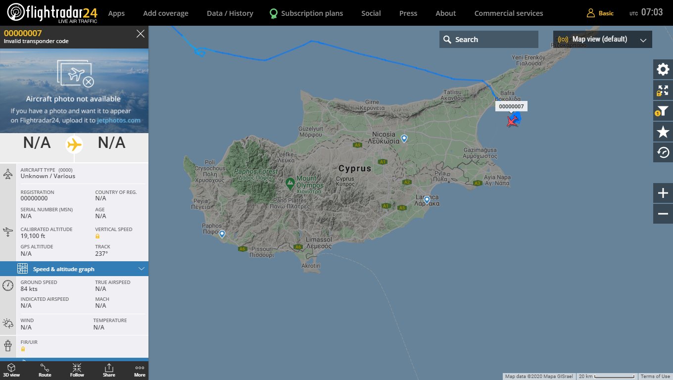Share this flight
The height and width of the screenshot is (380, 673).
(x=109, y=370)
